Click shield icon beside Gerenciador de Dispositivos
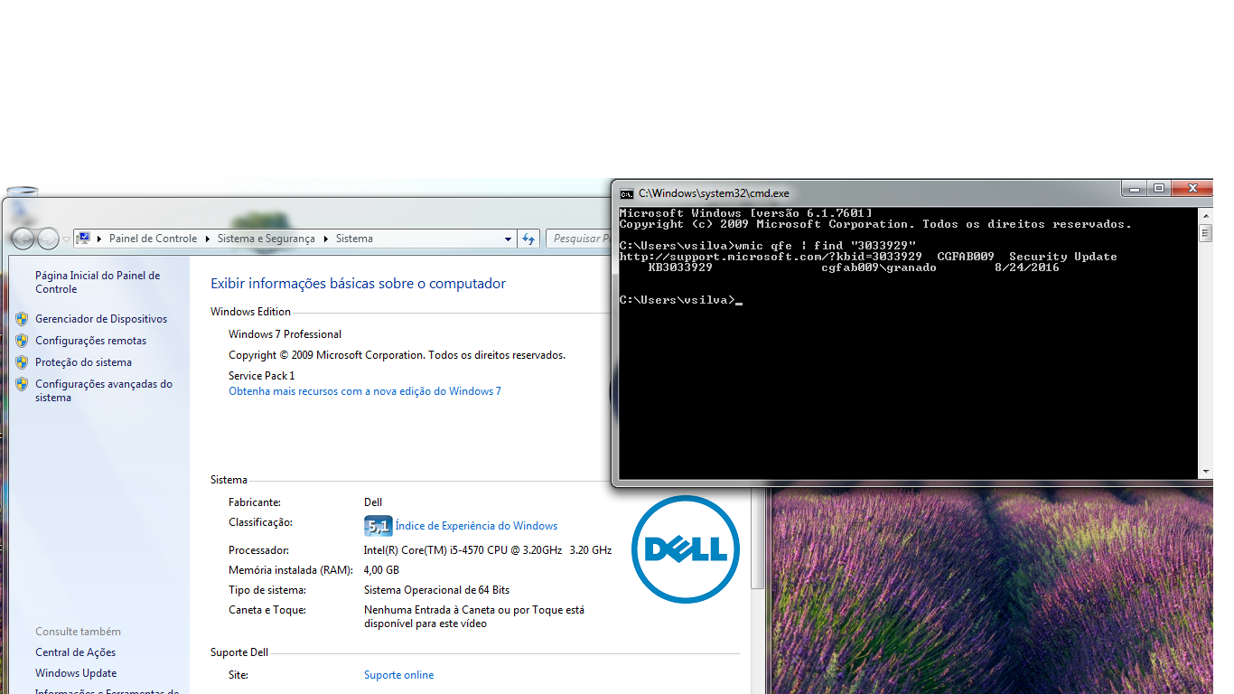Screen dimensions: 1234x694 (22, 319)
